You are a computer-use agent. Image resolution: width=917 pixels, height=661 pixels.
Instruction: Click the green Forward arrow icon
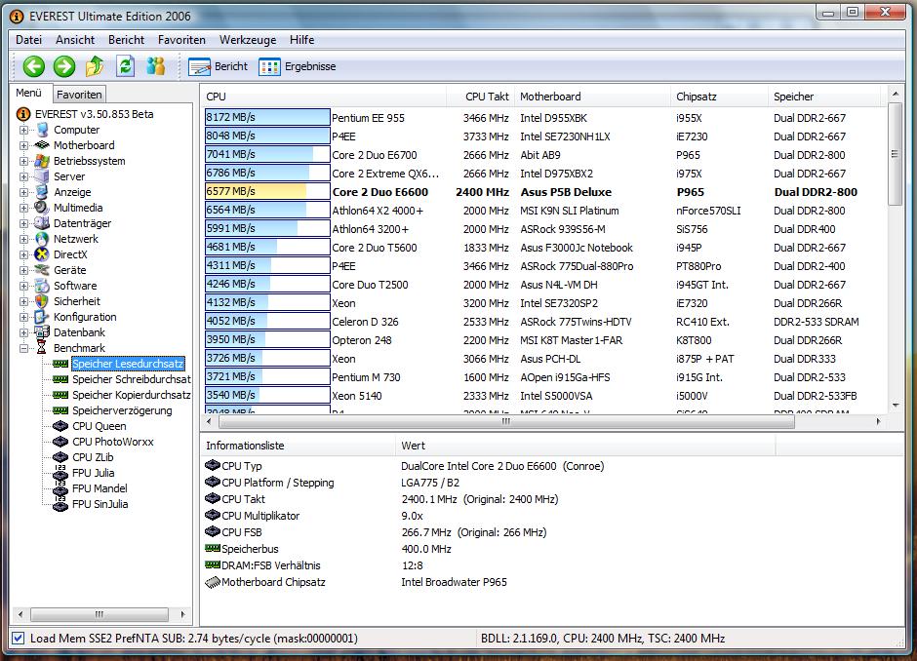[x=64, y=66]
